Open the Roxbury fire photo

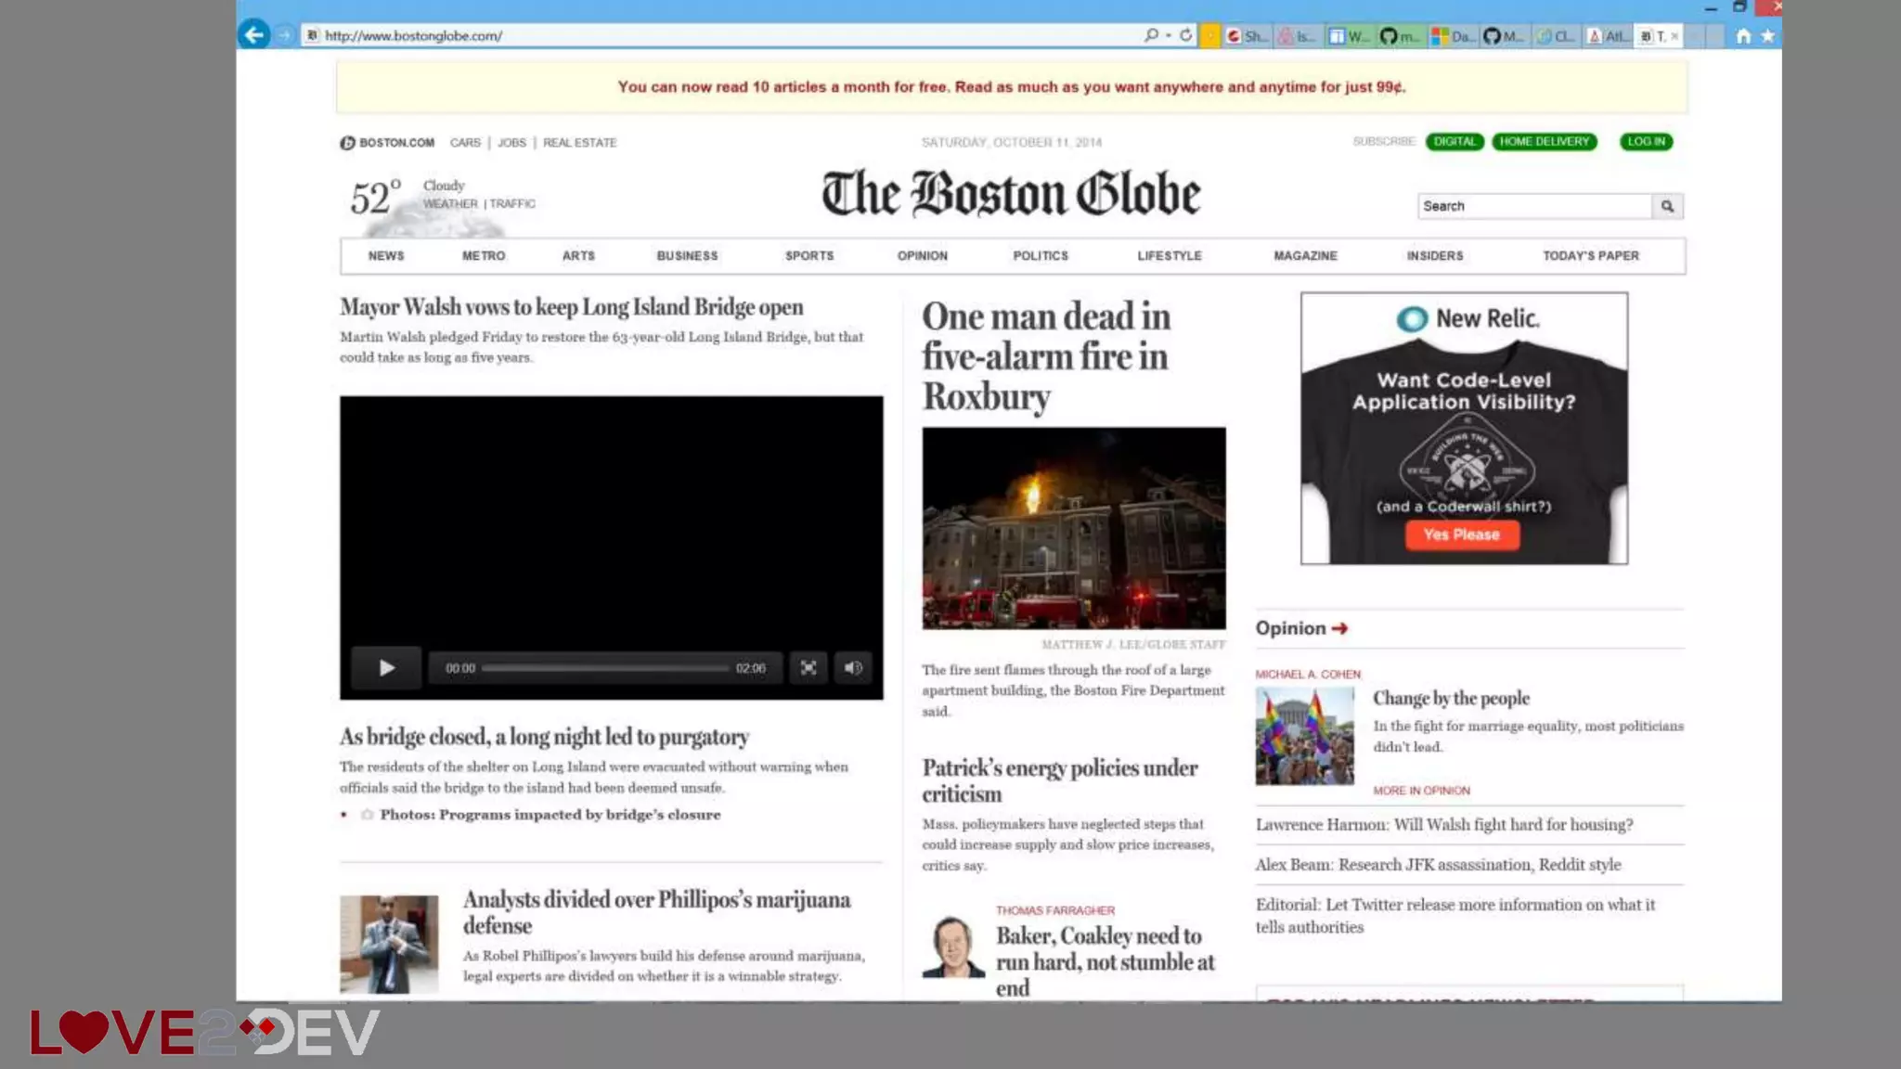(x=1074, y=528)
